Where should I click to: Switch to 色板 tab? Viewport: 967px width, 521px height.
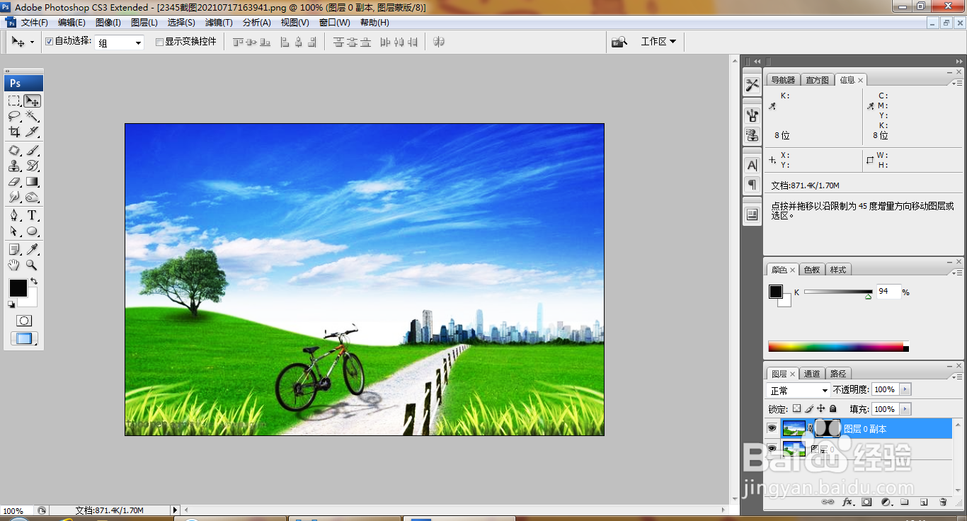[x=812, y=270]
